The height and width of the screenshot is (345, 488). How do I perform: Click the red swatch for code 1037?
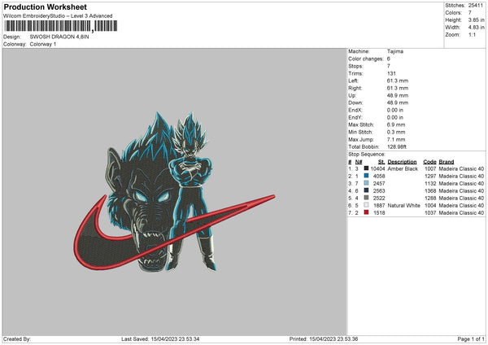(x=366, y=212)
